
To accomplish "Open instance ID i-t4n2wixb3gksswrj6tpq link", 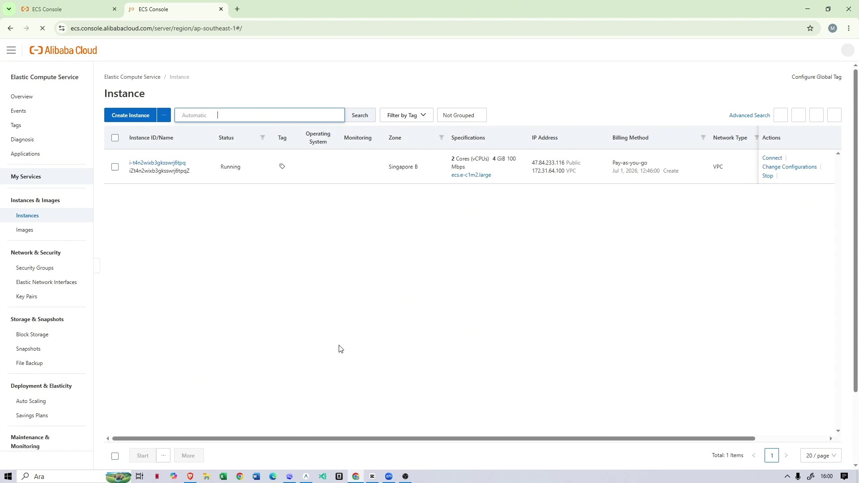I will coord(157,163).
